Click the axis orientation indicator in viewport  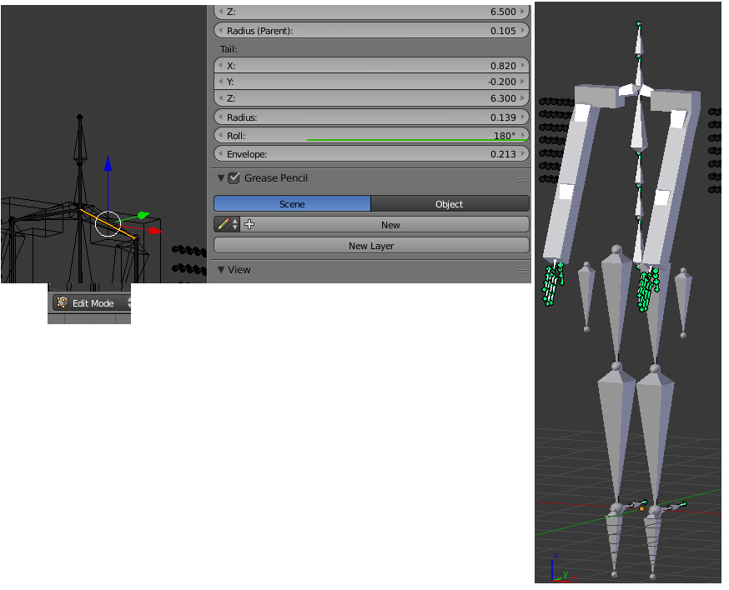point(562,568)
